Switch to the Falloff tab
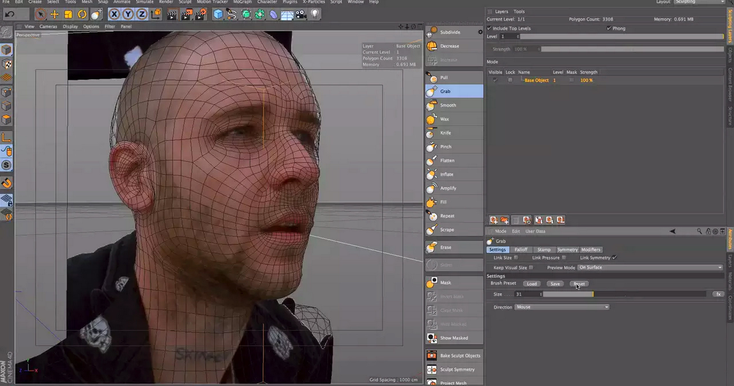The image size is (734, 386). pyautogui.click(x=521, y=250)
